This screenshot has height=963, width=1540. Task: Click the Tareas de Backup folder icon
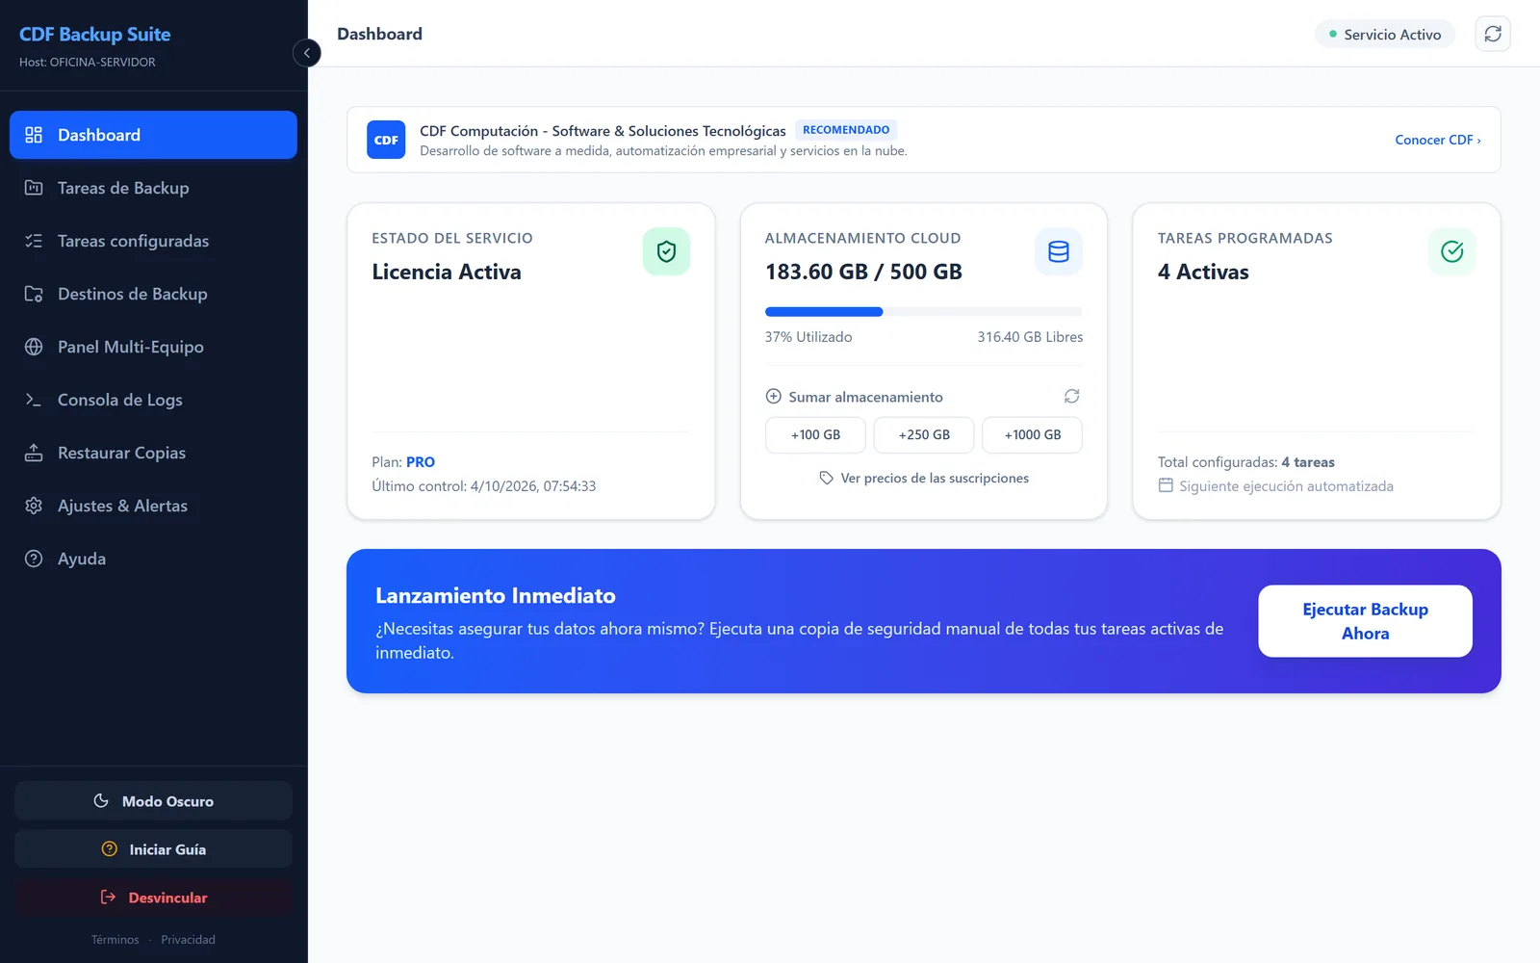(x=34, y=188)
